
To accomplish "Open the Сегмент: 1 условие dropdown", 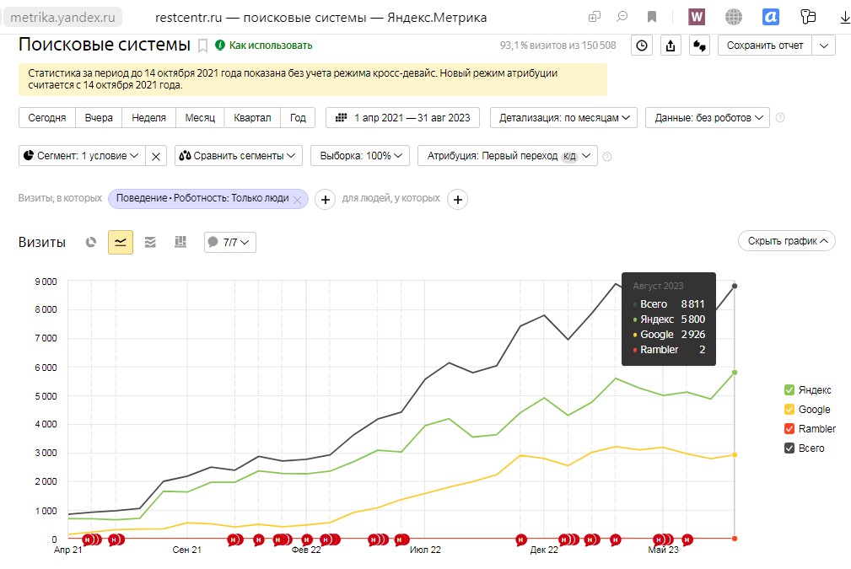I will pyautogui.click(x=82, y=156).
